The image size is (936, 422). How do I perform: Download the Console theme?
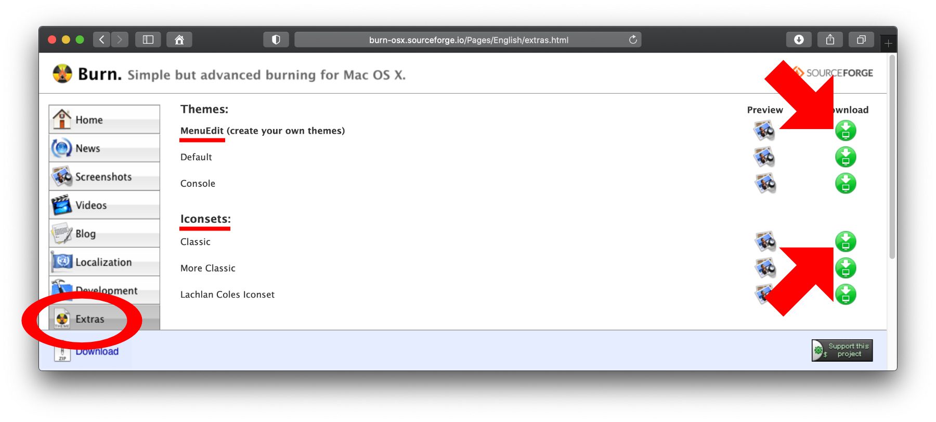(845, 184)
